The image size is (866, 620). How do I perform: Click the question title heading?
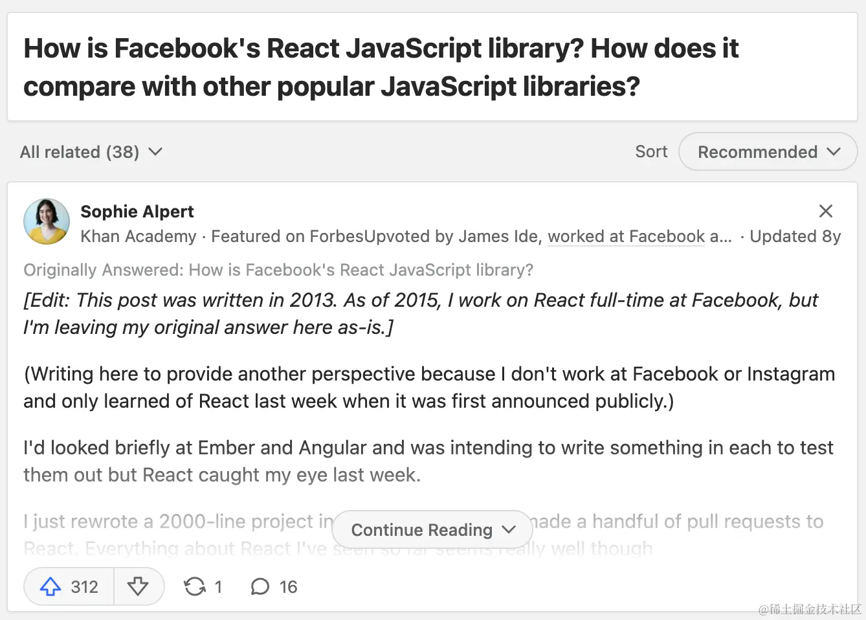(x=381, y=67)
